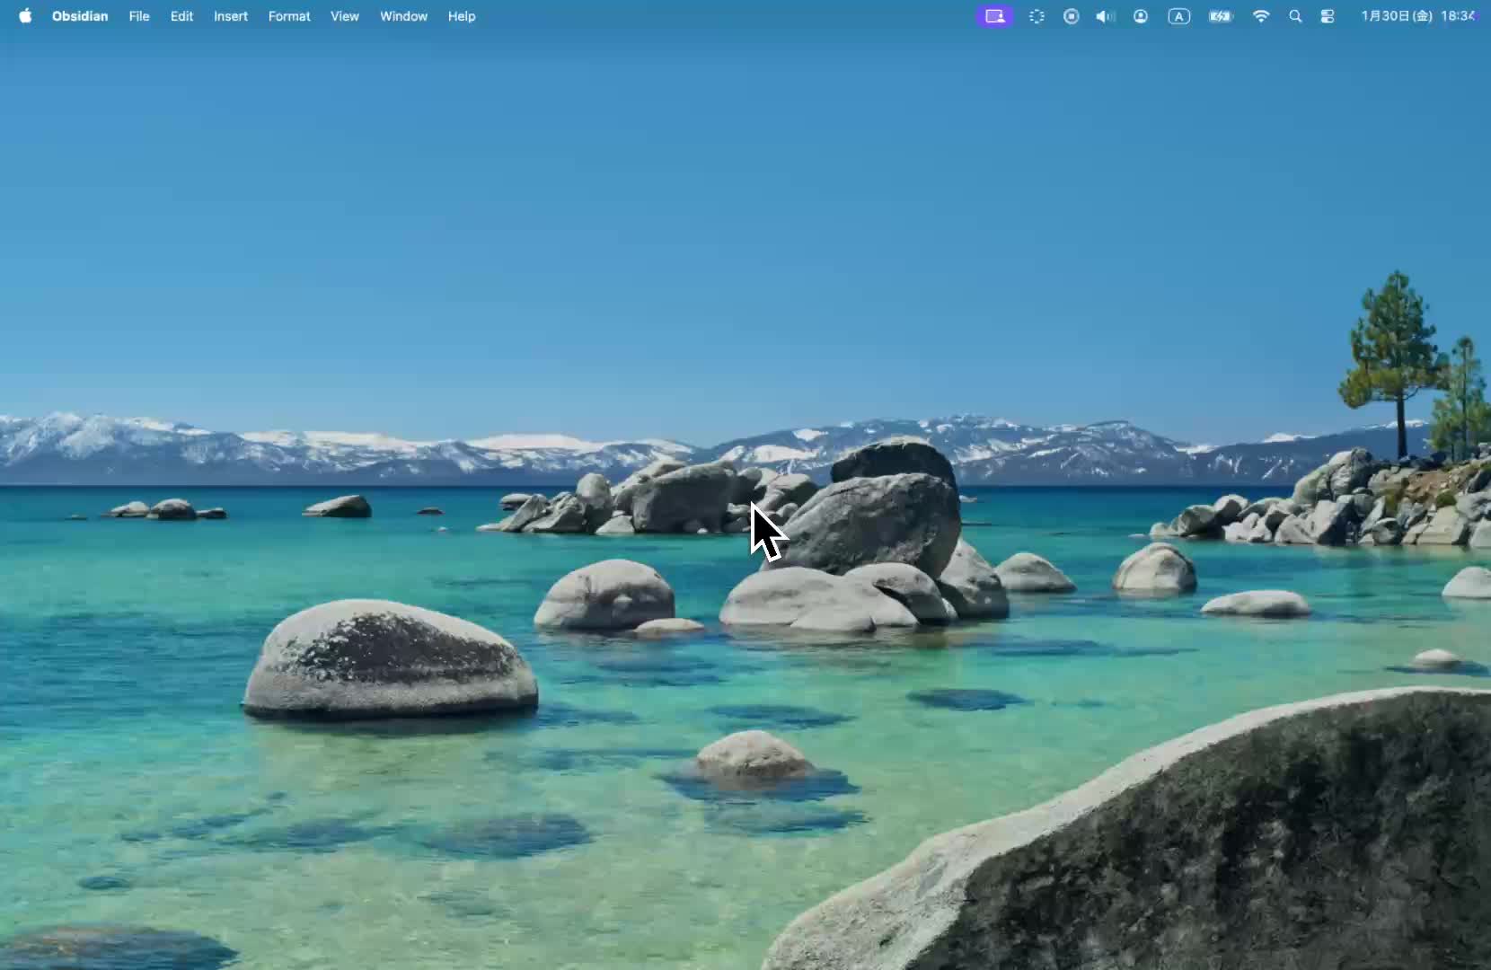
Task: Open the sound volume menu
Action: [x=1105, y=16]
